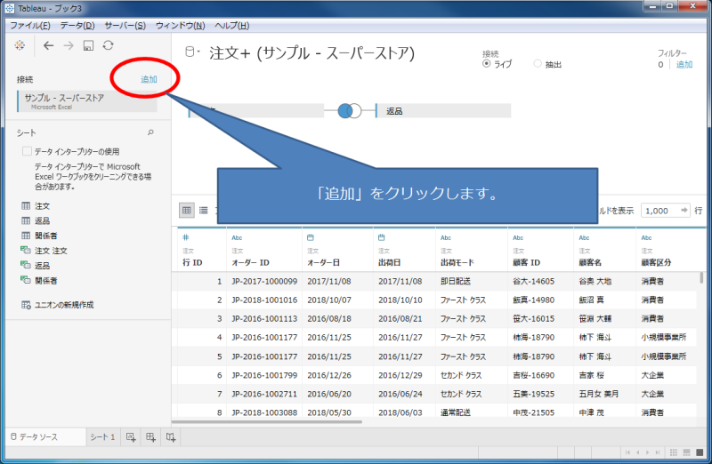Click the 小規模事業所 cell in row 4
This screenshot has height=464, width=712.
[x=663, y=338]
